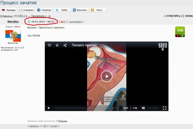The image size is (193, 129).
Task: Click the anchor icon next to post date
Action: [x=29, y=21]
